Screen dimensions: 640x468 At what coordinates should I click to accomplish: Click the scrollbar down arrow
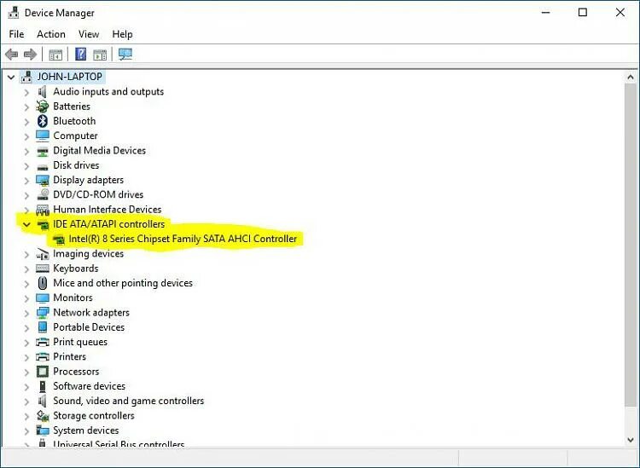(x=631, y=440)
